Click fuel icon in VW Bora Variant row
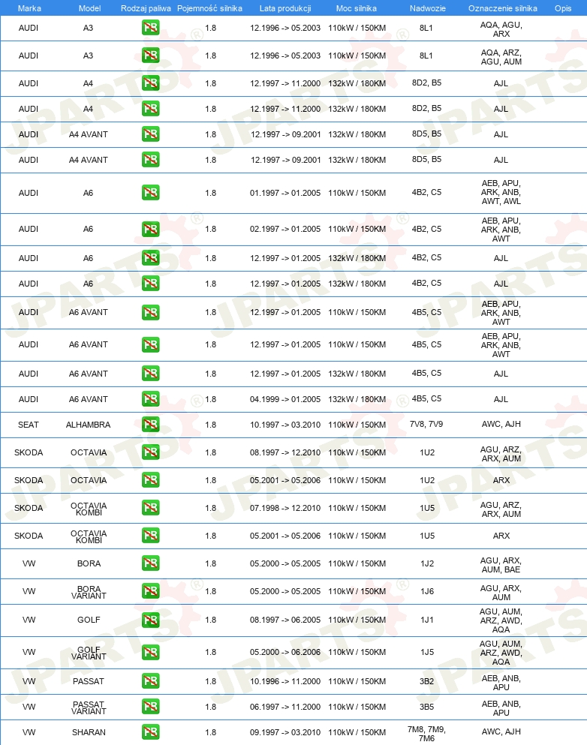This screenshot has height=745, width=587. click(151, 591)
